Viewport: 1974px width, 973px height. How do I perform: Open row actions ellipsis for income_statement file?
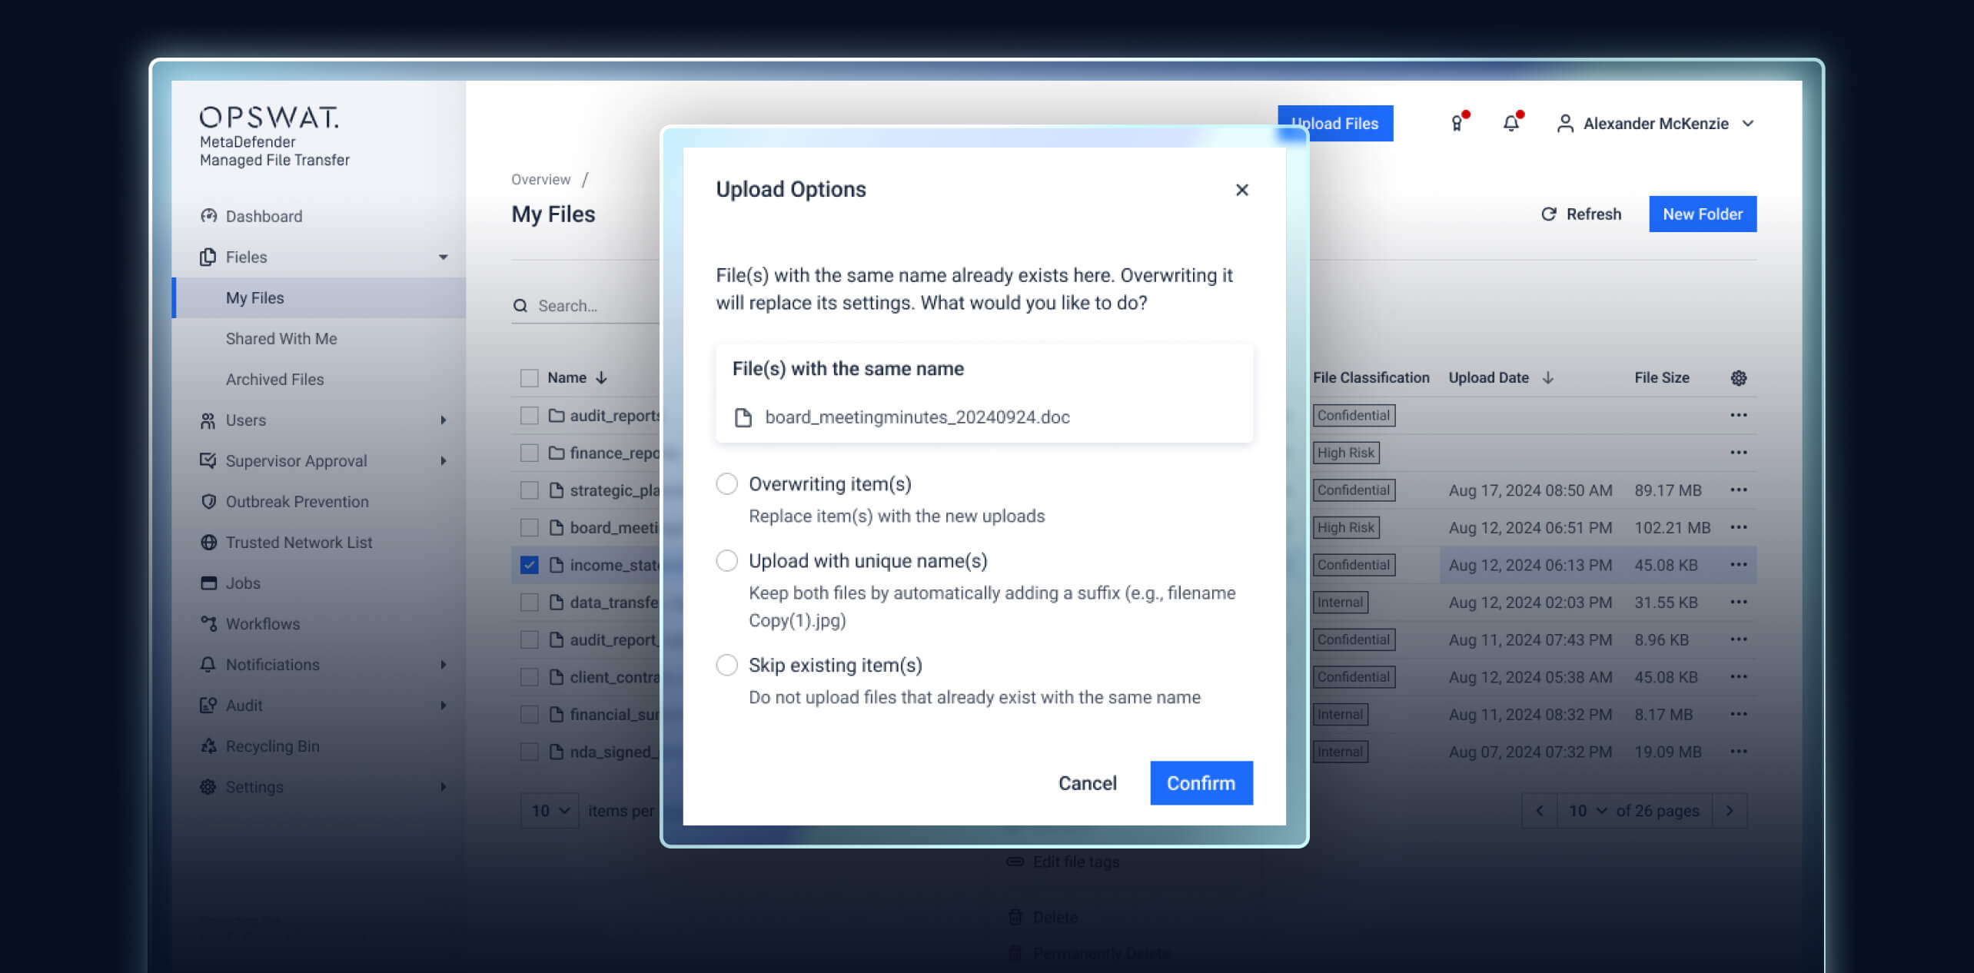pos(1740,564)
